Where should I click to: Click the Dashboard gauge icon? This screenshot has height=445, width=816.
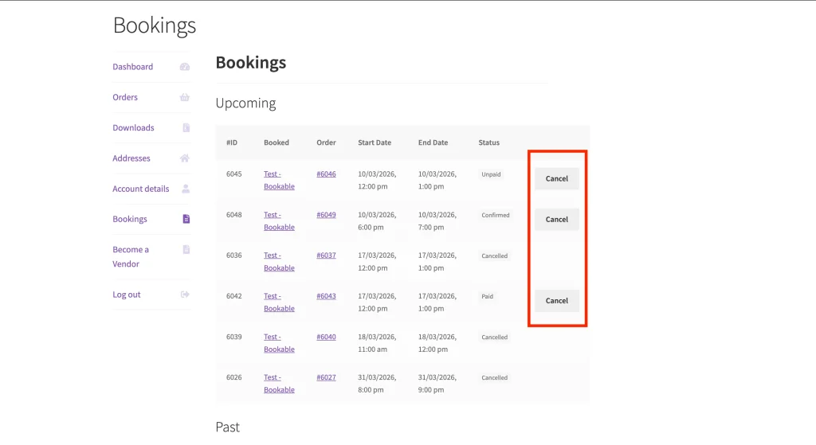(185, 67)
